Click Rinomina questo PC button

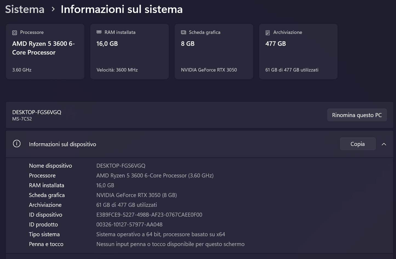[357, 115]
